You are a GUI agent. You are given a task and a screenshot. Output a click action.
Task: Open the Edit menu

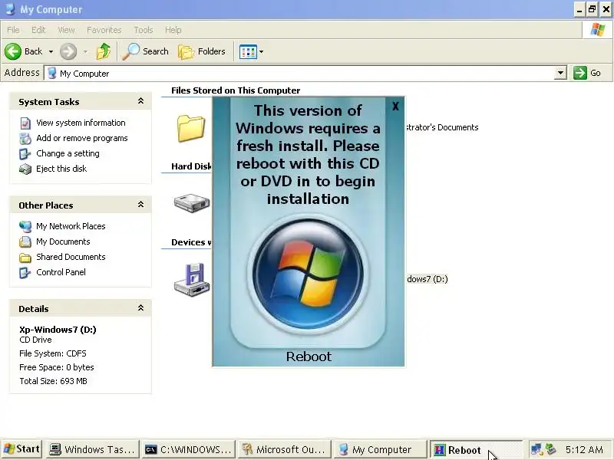click(x=38, y=30)
